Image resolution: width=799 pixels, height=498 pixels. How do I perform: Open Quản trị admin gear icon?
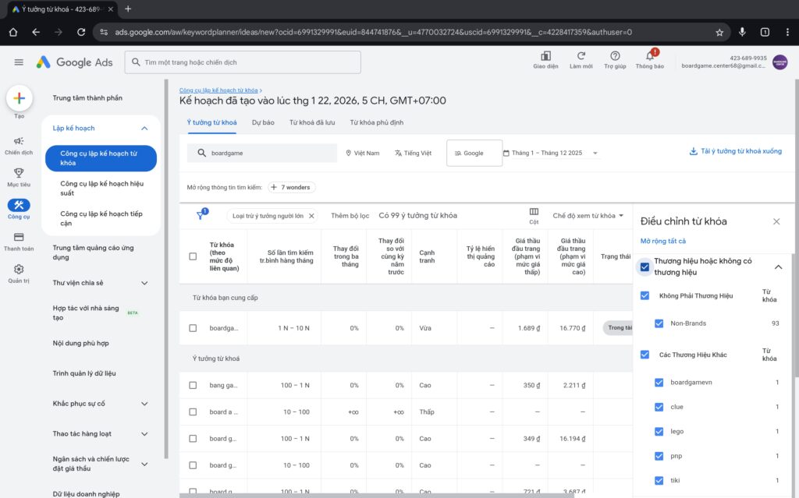pyautogui.click(x=19, y=269)
